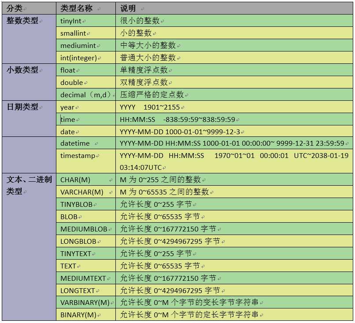Select the 整数类型 category cell

point(29,39)
